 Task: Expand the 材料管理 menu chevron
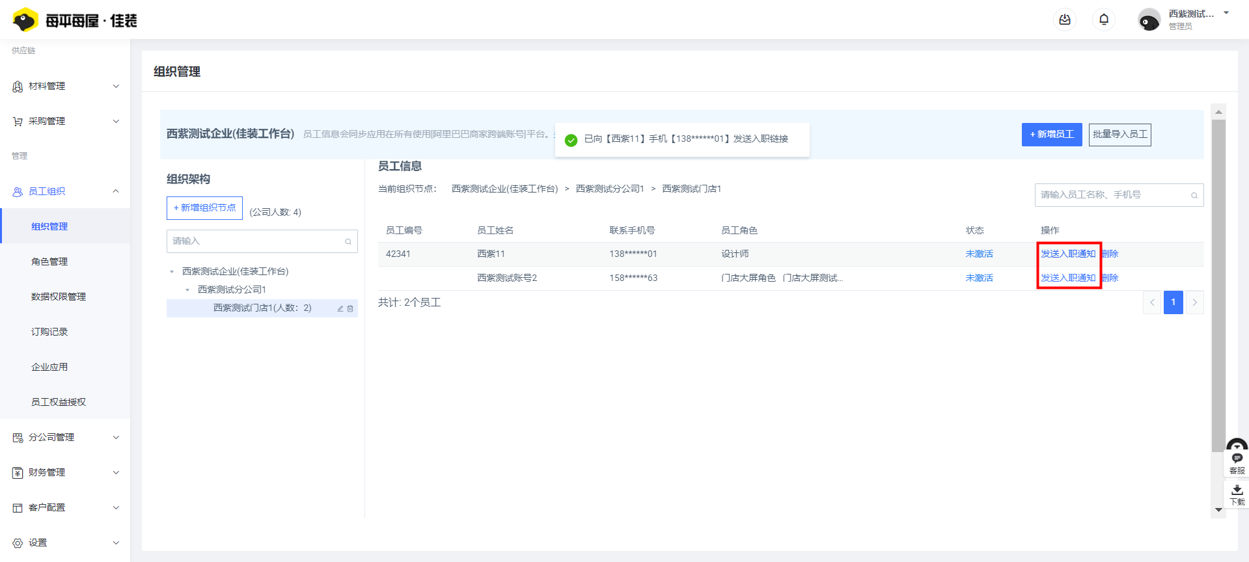[x=116, y=86]
